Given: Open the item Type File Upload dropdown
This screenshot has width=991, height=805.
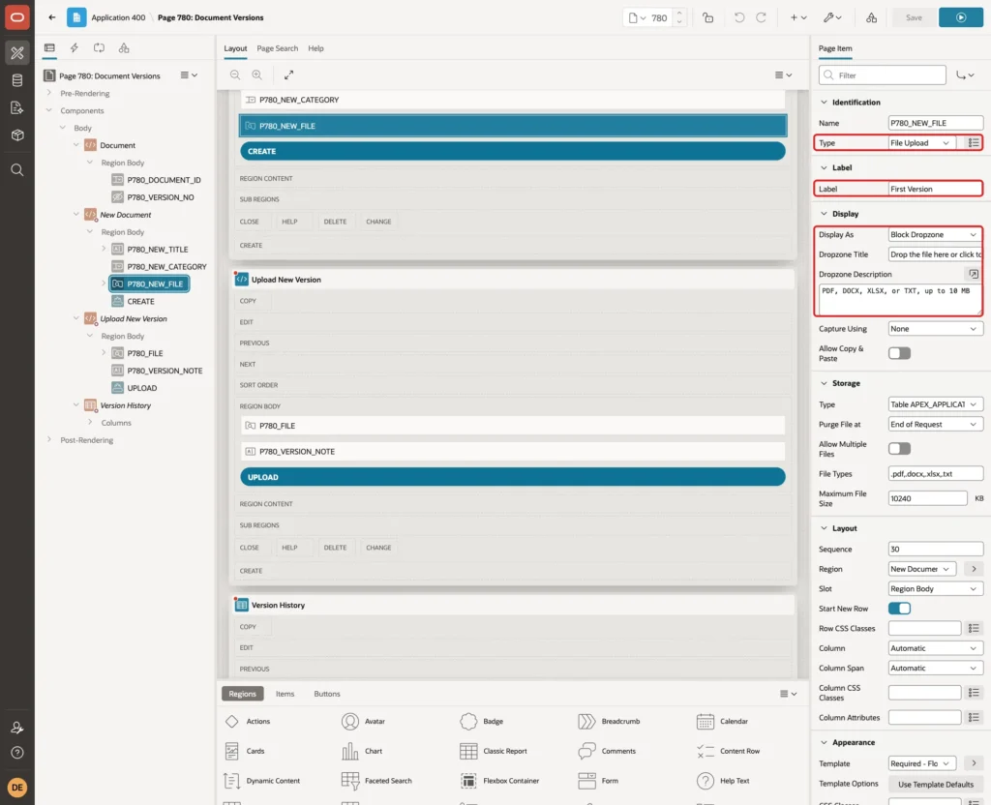Looking at the screenshot, I should click(x=921, y=143).
